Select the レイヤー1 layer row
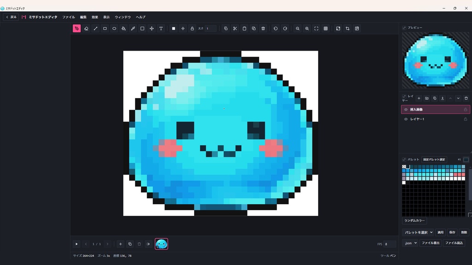Viewport: 472px width, 265px height. click(435, 119)
